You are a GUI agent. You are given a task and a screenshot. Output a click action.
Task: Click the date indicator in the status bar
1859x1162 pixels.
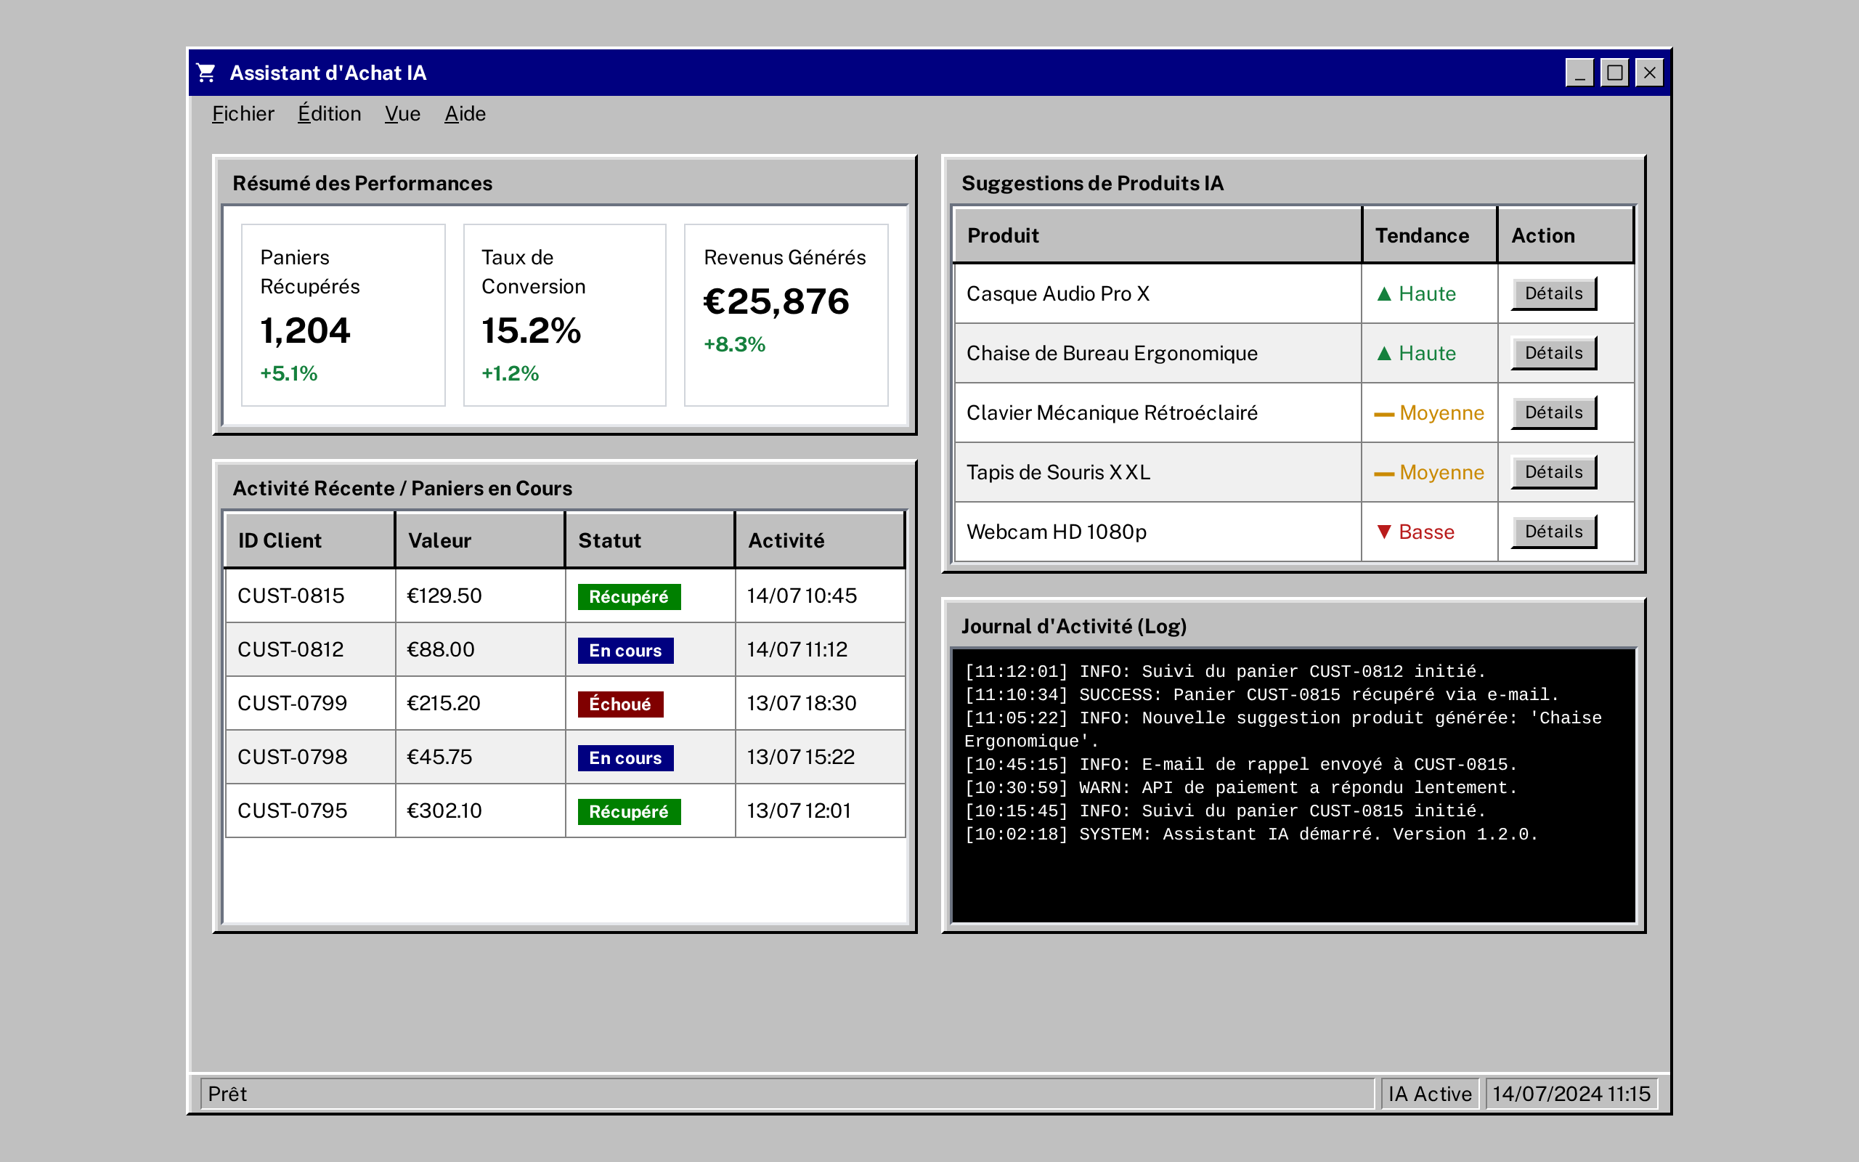pos(1571,1094)
